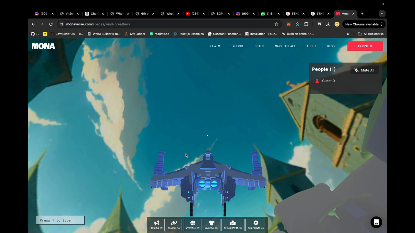Open the media control icon in toolbar
The image size is (415, 233).
click(319, 24)
